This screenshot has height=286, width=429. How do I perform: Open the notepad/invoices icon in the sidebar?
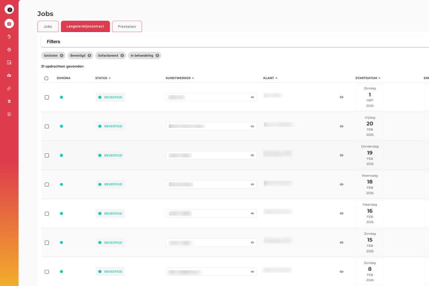pos(9,62)
